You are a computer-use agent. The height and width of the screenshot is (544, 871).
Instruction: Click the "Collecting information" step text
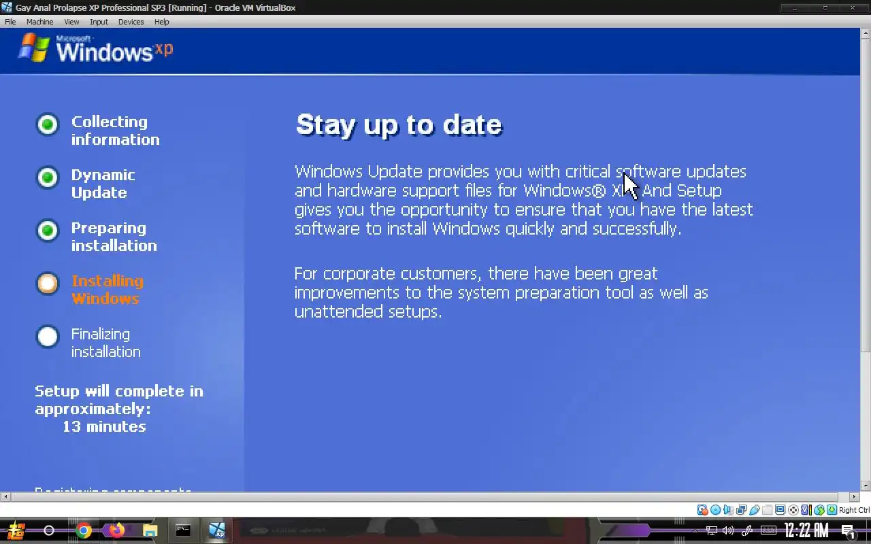115,131
